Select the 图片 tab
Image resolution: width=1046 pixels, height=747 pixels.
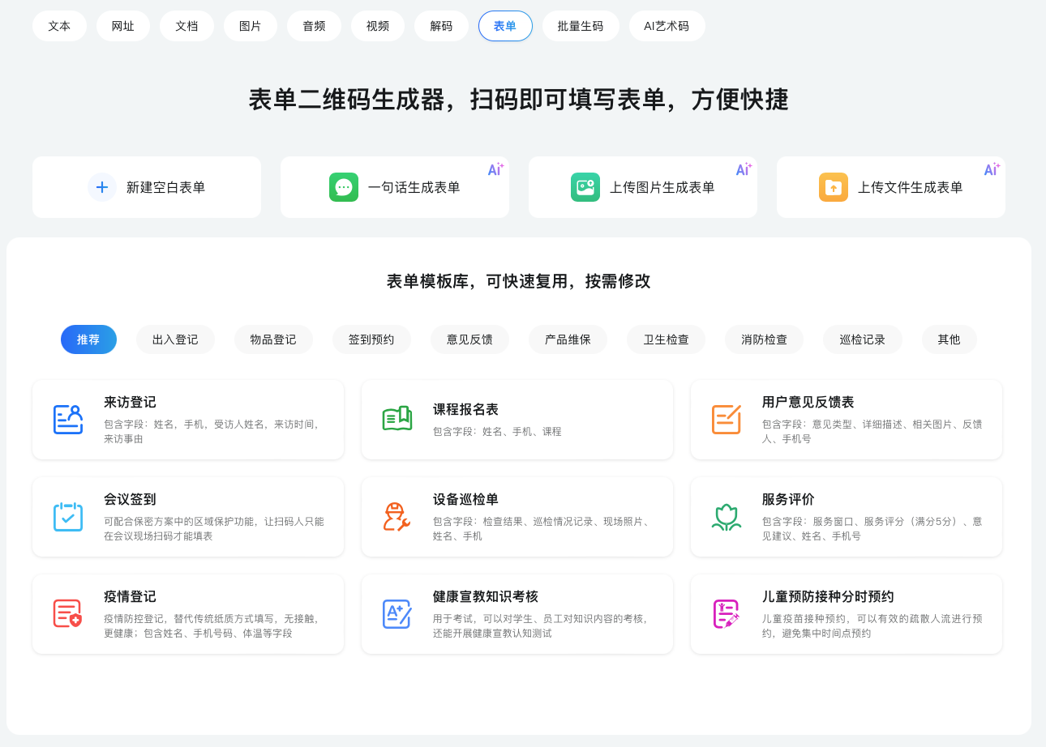click(251, 26)
